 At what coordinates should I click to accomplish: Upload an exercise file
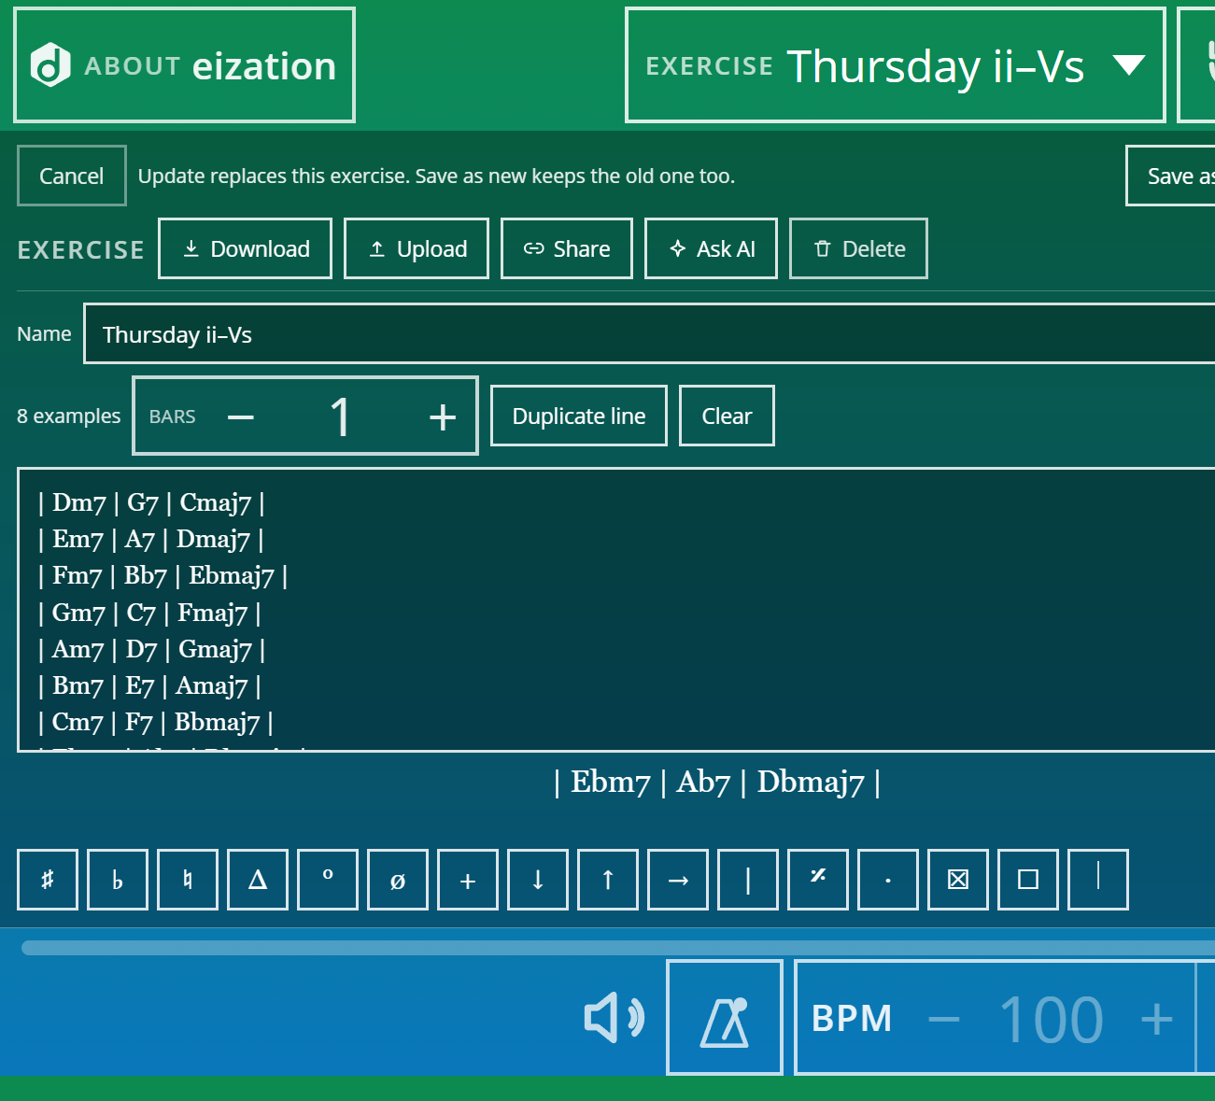[x=417, y=248]
